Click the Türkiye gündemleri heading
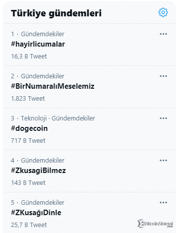Viewport: 178px width, 233px height. click(56, 13)
